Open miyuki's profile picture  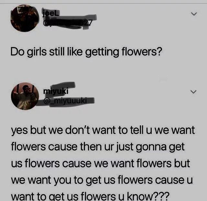click(x=25, y=96)
